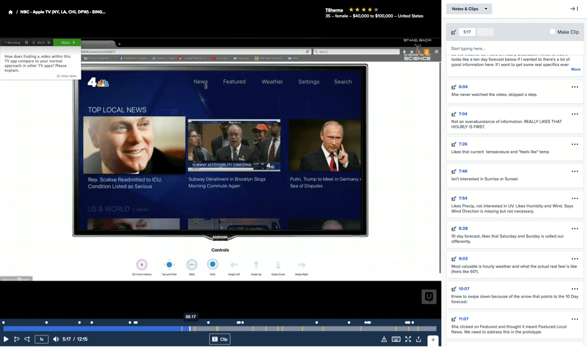The width and height of the screenshot is (587, 347).
Task: Jump to the 8:28 note timestamp
Action: pyautogui.click(x=463, y=229)
